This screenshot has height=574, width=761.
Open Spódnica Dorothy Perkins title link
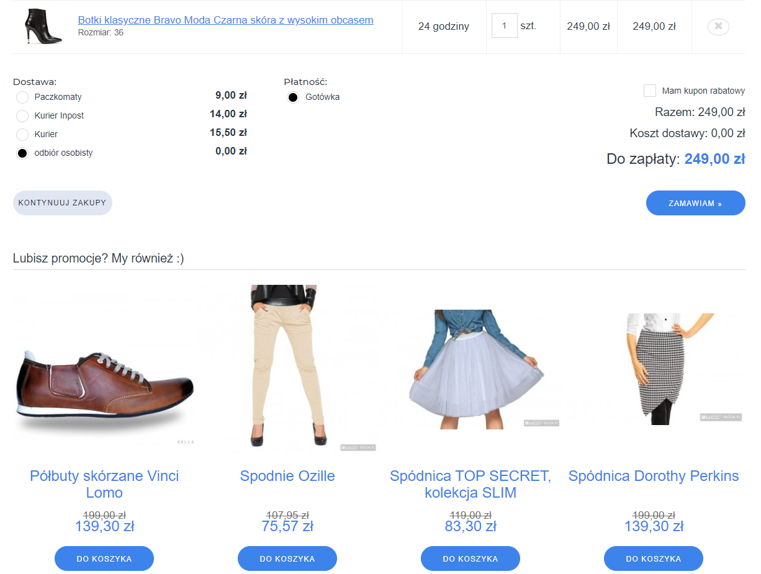654,476
